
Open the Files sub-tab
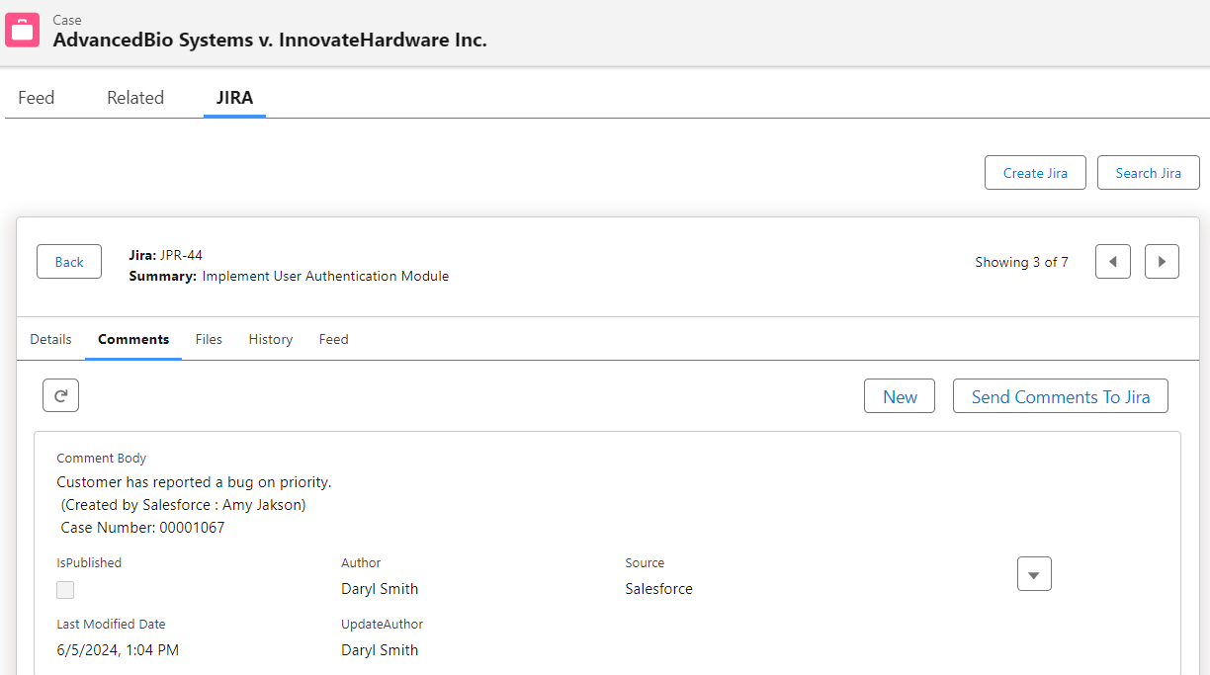click(x=209, y=339)
